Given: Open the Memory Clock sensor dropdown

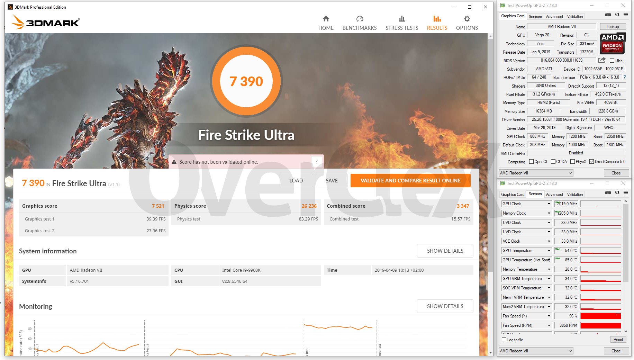Looking at the screenshot, I should click(549, 213).
